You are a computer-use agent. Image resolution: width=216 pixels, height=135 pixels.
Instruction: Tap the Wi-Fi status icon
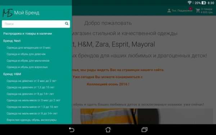click(190, 3)
